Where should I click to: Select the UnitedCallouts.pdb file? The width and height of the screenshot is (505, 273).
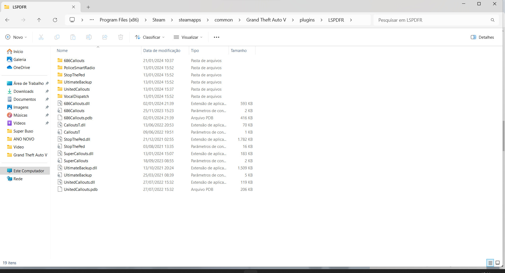click(x=81, y=190)
